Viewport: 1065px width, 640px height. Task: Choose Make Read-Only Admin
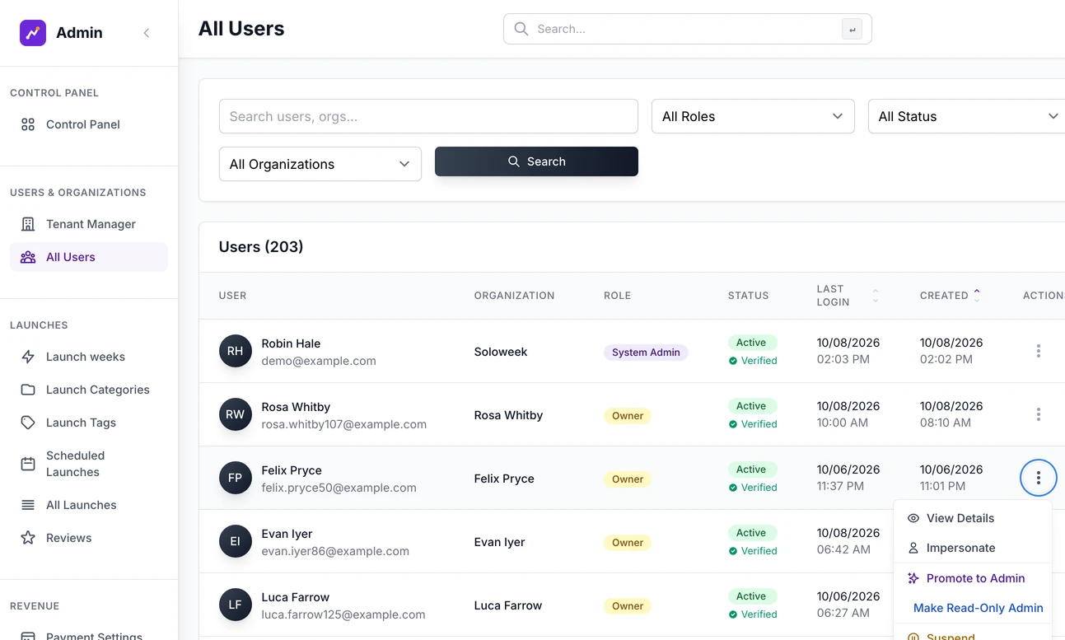click(x=973, y=608)
